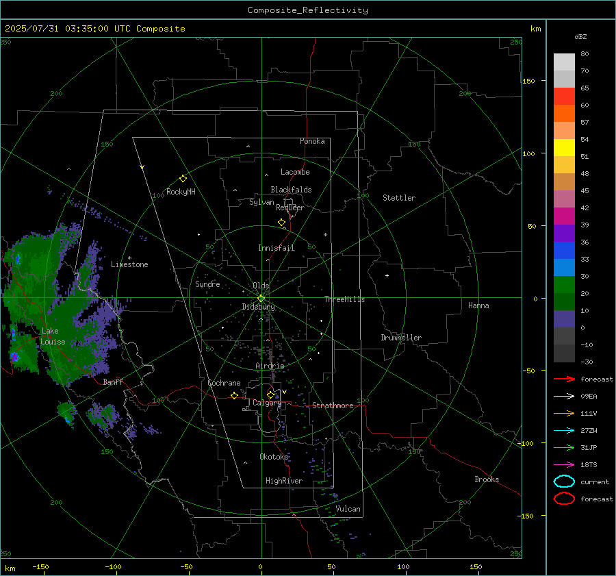Viewport: 616px width, 576px height.
Task: Click the cyan 'current' ellipse legend icon
Action: tap(564, 481)
